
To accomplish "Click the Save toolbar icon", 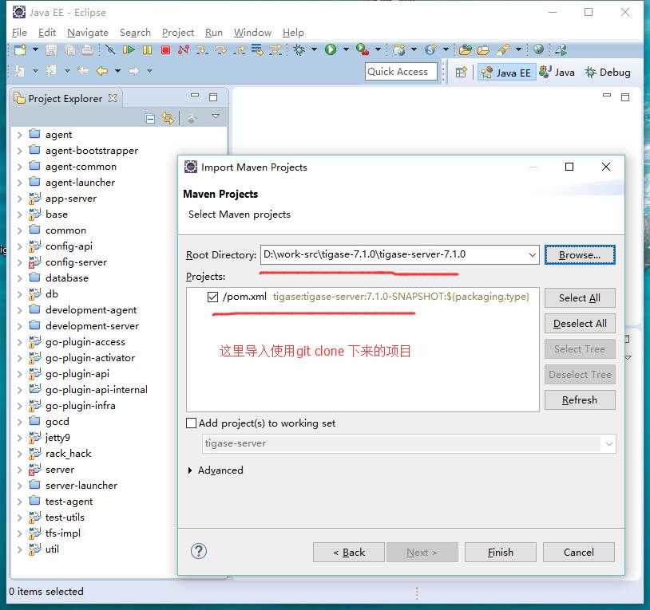I will coord(51,50).
